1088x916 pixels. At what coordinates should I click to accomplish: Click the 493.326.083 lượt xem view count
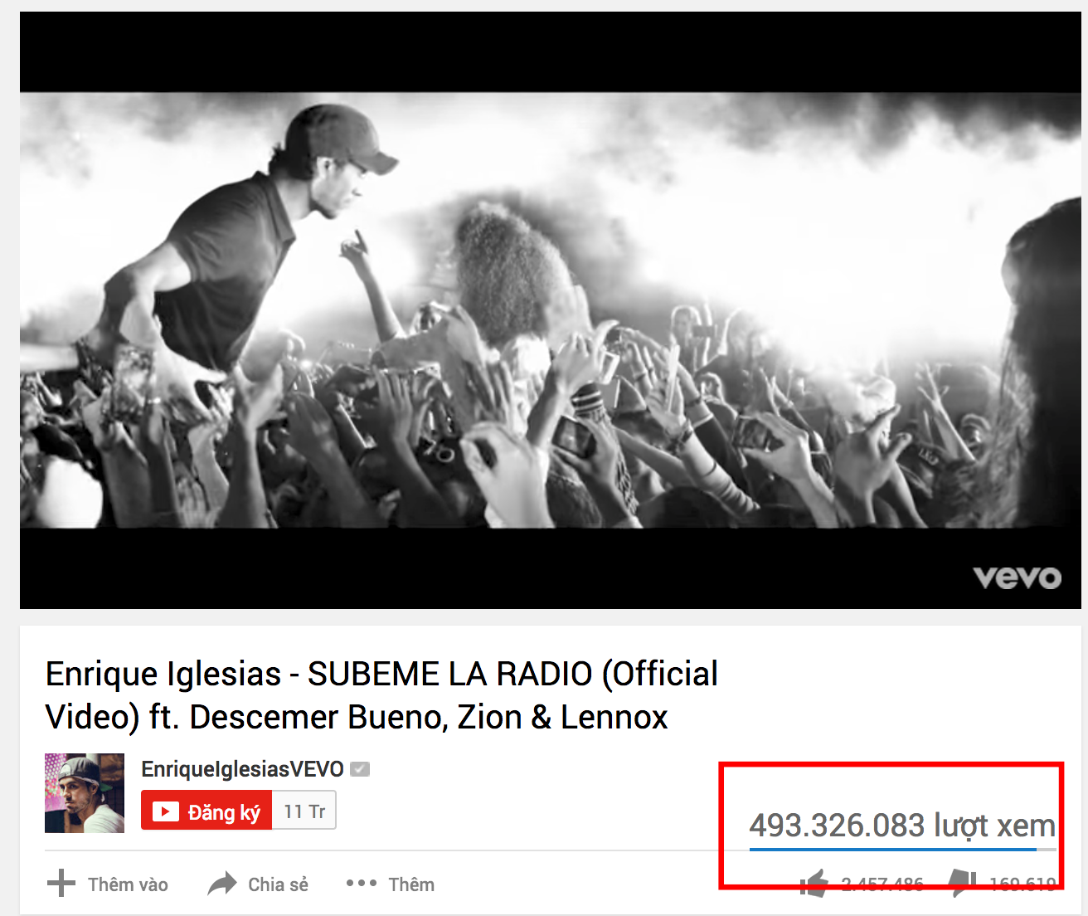click(x=902, y=826)
